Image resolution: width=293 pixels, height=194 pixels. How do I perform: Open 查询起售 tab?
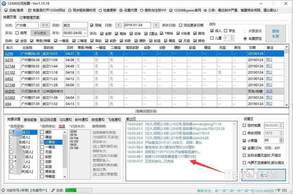point(30,120)
